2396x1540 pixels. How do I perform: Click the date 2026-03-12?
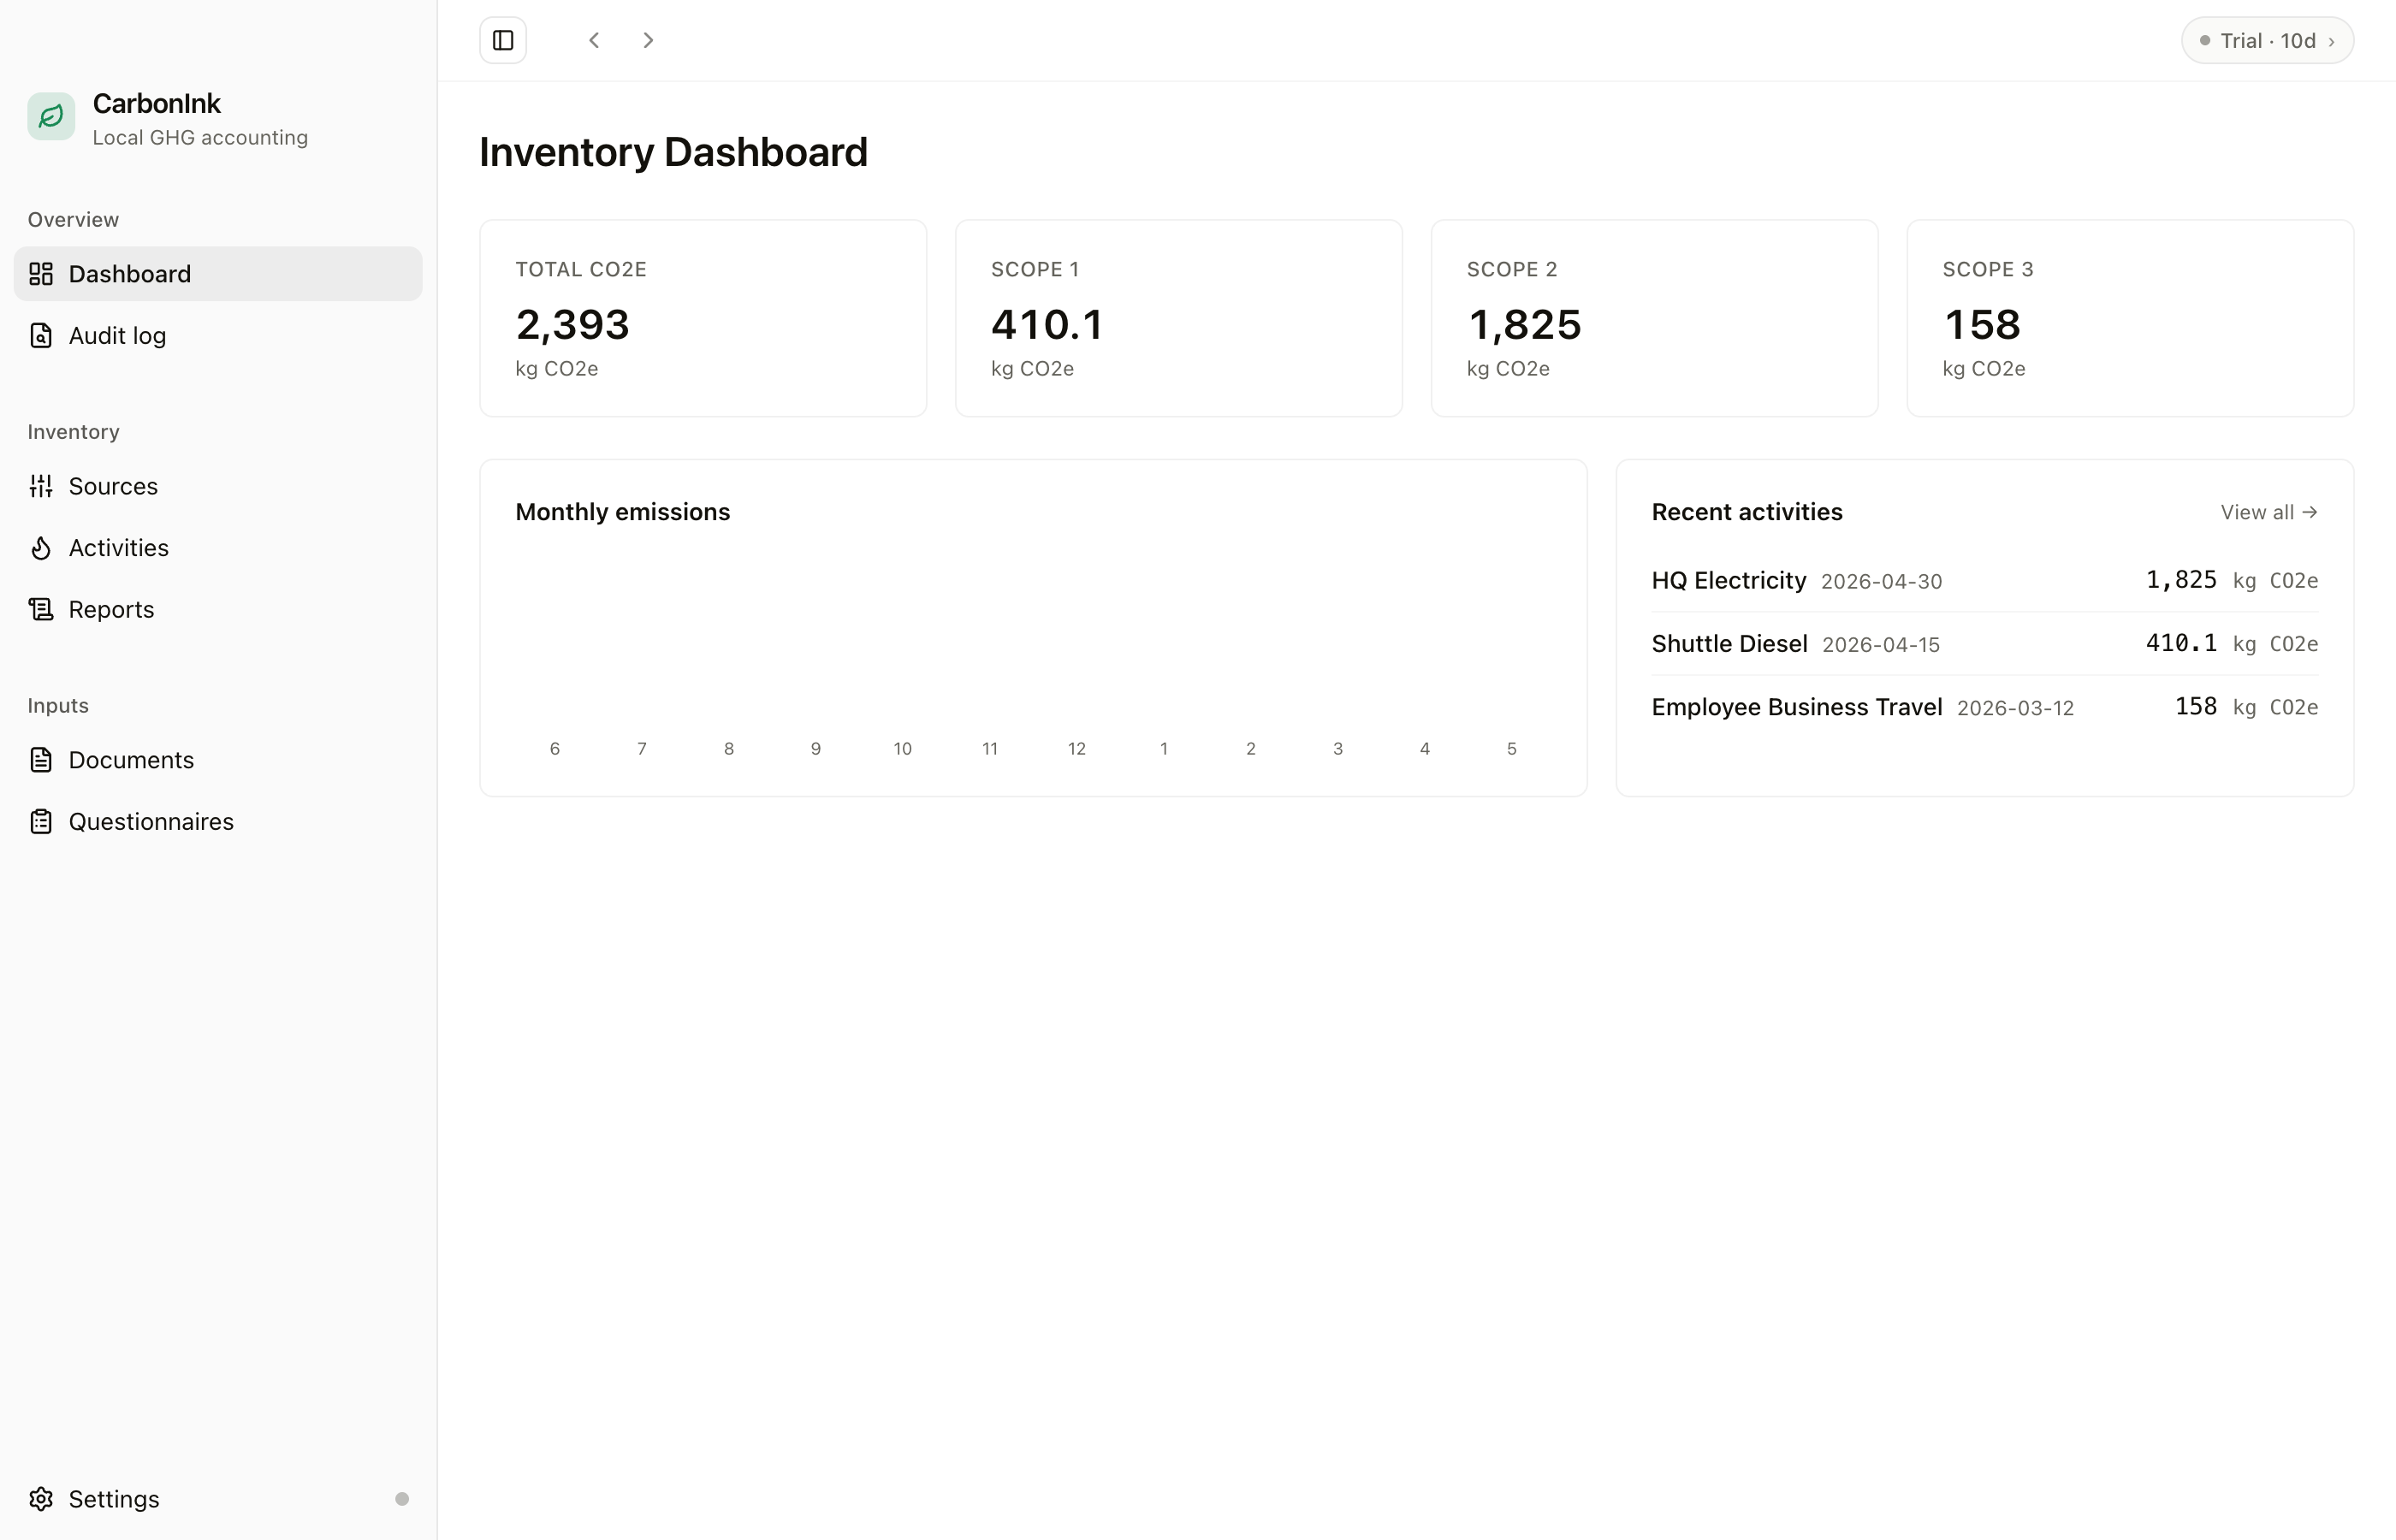2015,708
